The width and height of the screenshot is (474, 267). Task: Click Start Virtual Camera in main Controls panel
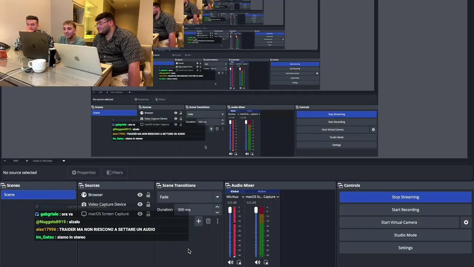(x=399, y=222)
